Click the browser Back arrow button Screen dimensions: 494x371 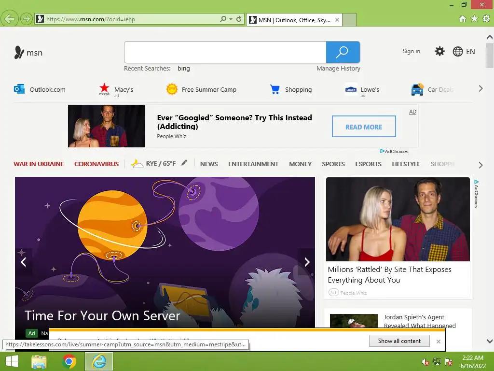pos(10,19)
